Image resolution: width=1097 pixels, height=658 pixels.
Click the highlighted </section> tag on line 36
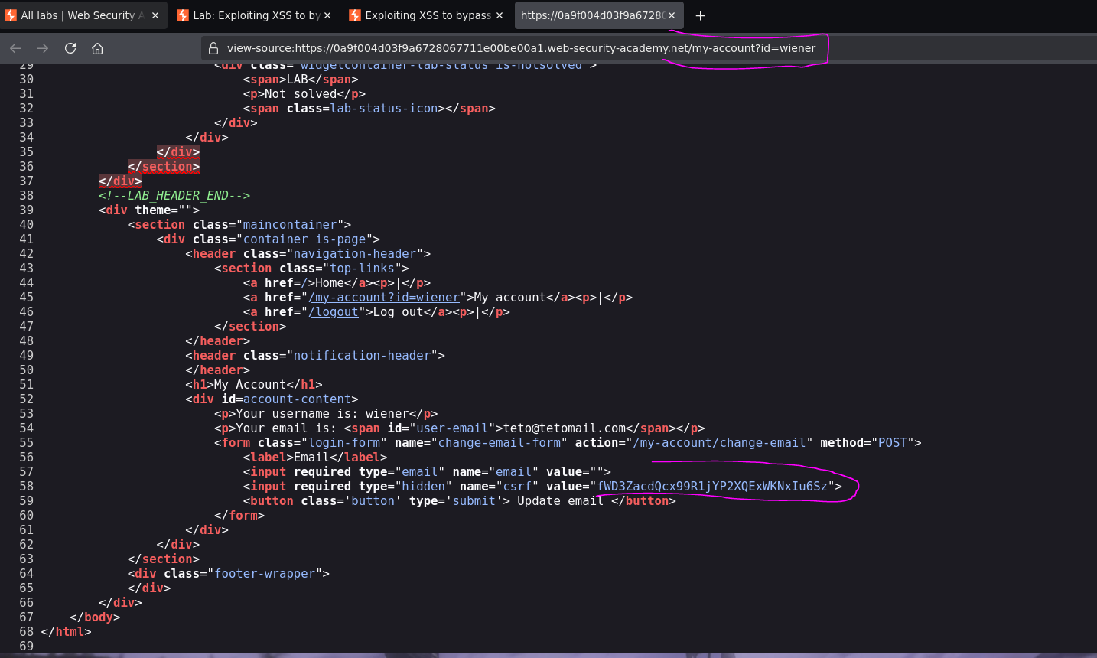click(164, 166)
